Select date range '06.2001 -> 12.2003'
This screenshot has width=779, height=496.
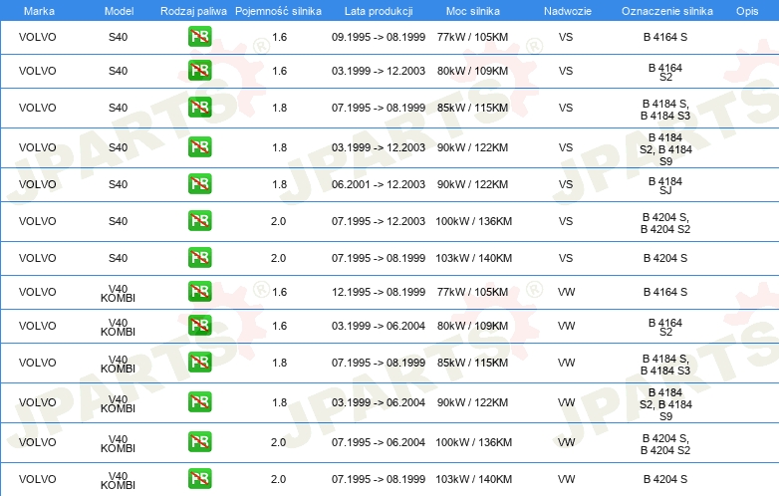coord(379,184)
